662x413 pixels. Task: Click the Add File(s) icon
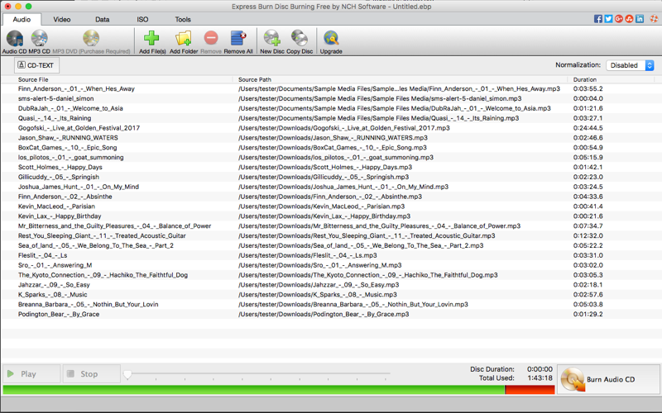pyautogui.click(x=151, y=40)
